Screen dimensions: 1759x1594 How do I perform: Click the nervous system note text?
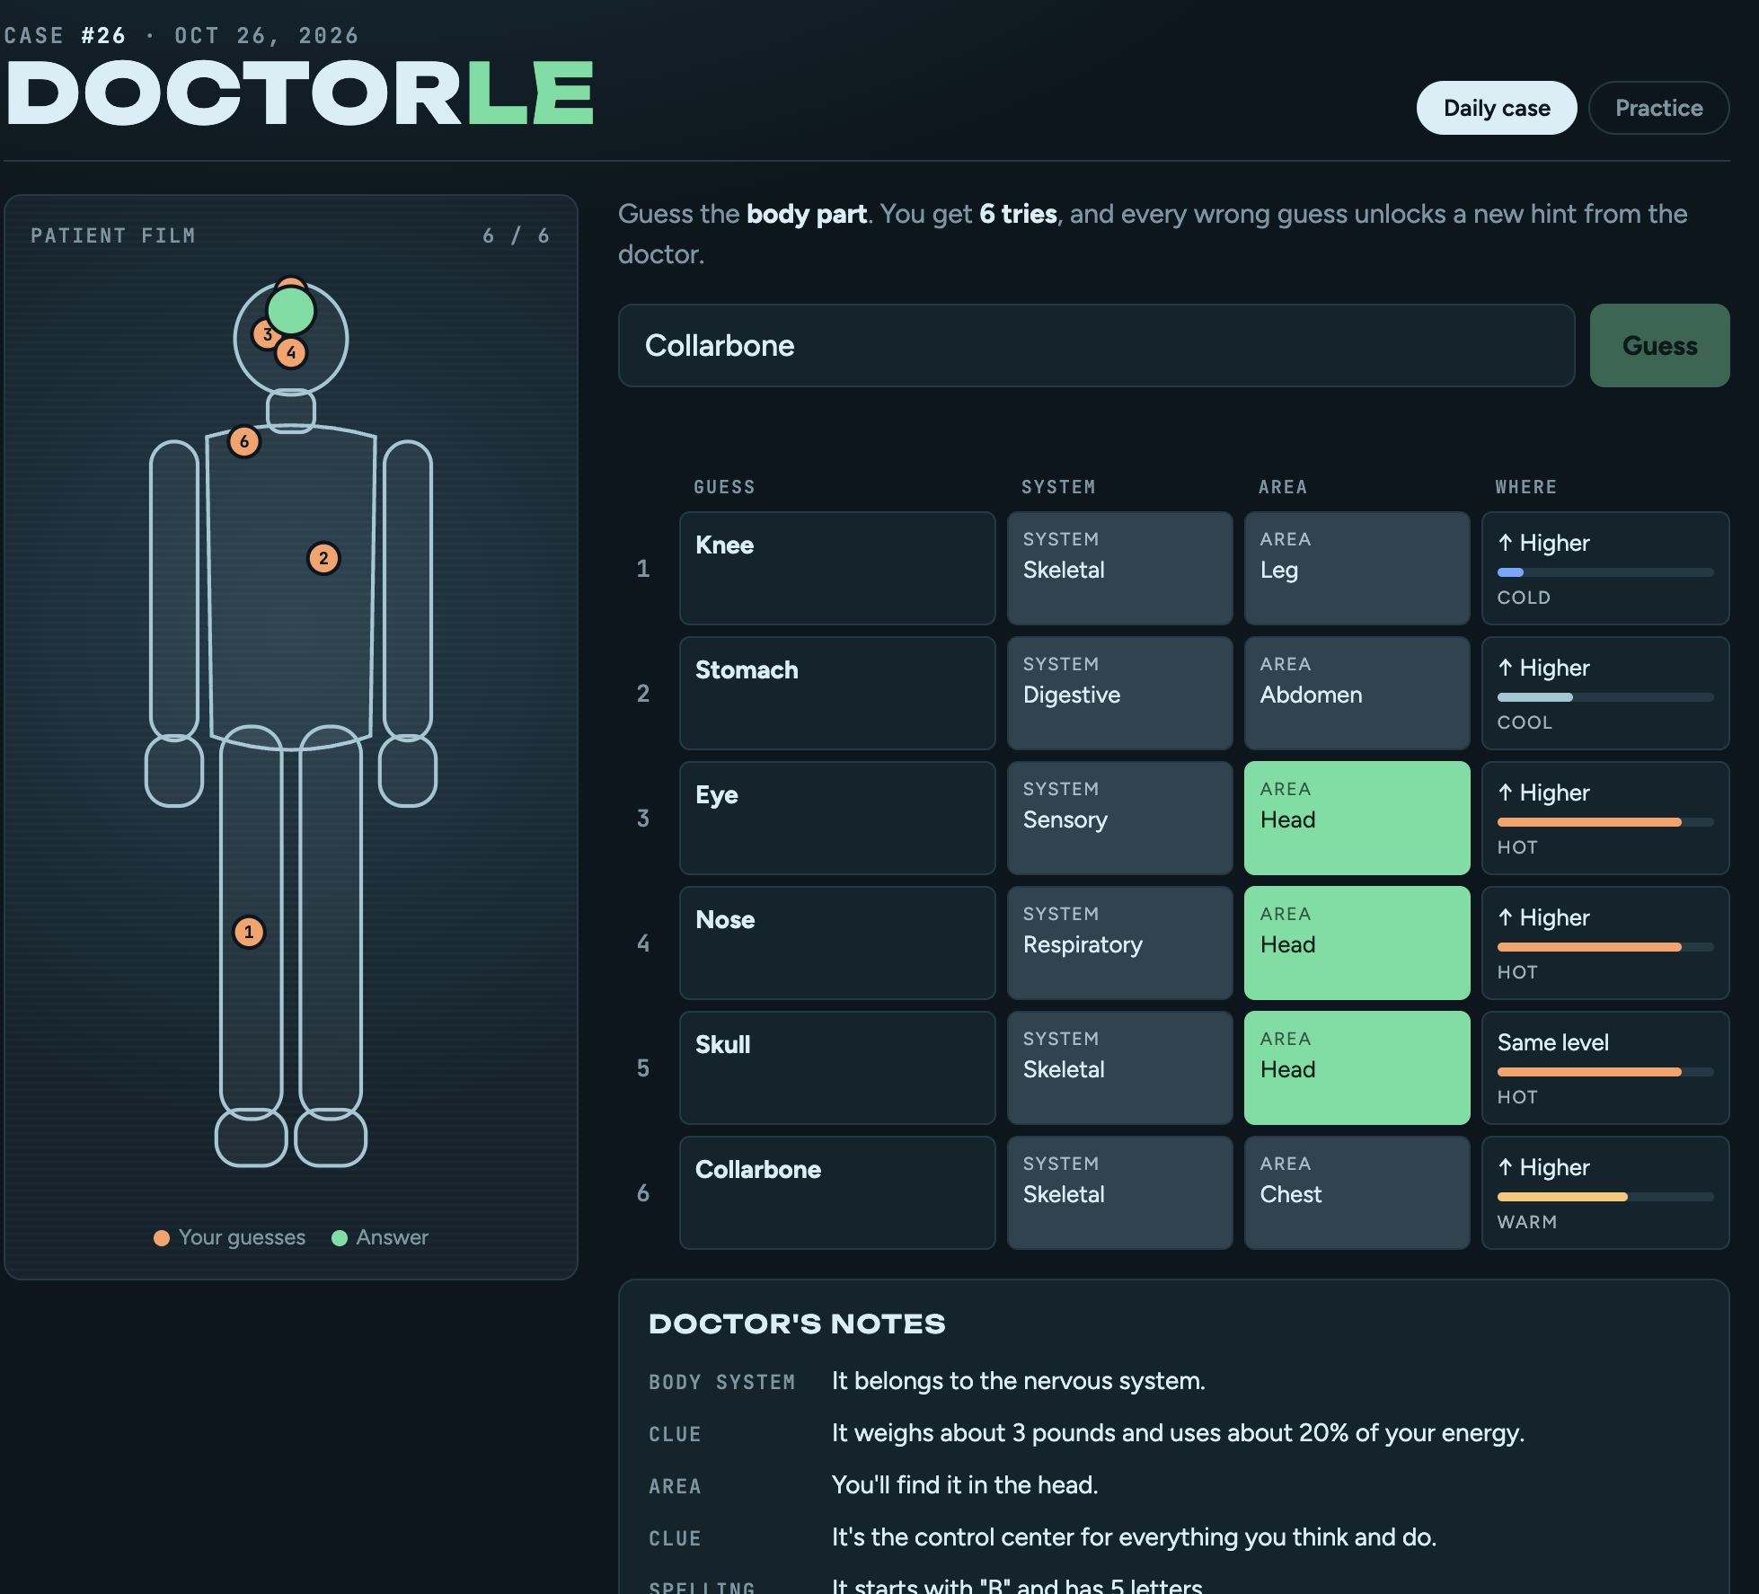[1018, 1381]
